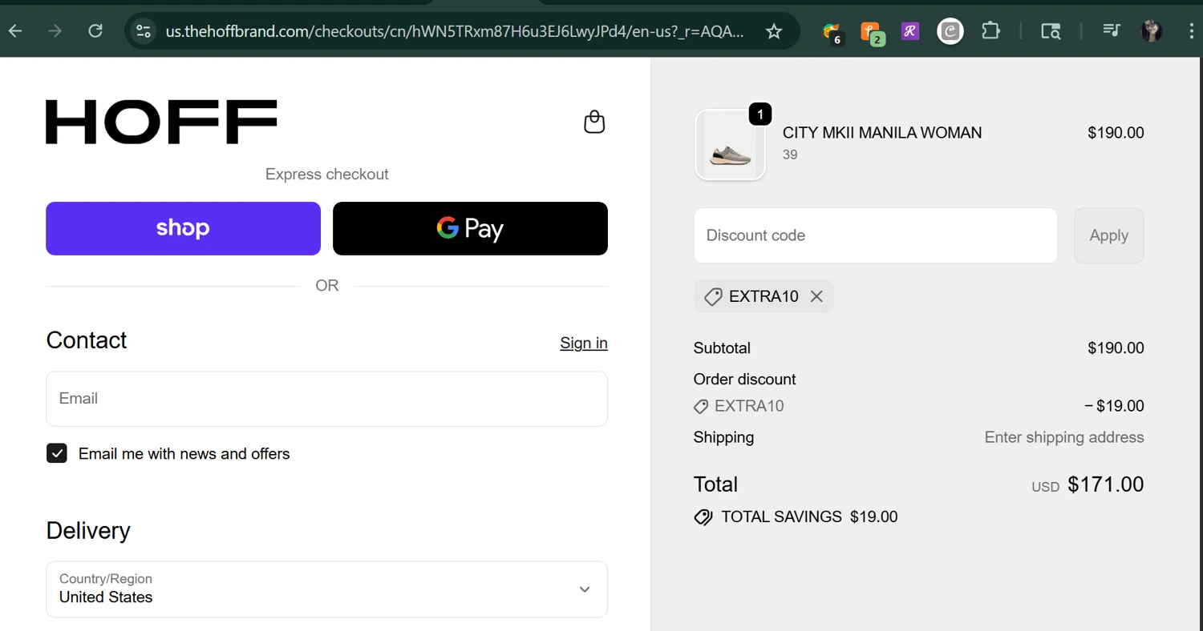
Task: Open the Extensions puzzle menu
Action: coord(990,31)
